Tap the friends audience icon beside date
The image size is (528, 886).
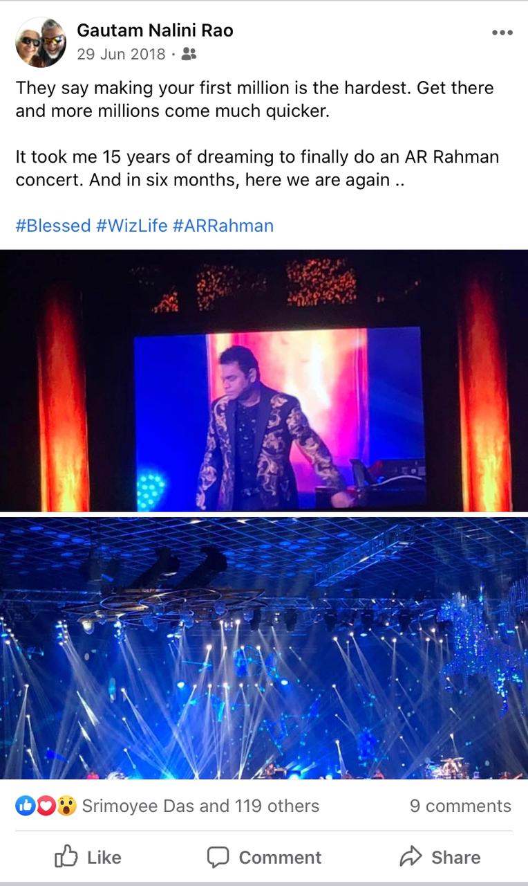pyautogui.click(x=189, y=54)
